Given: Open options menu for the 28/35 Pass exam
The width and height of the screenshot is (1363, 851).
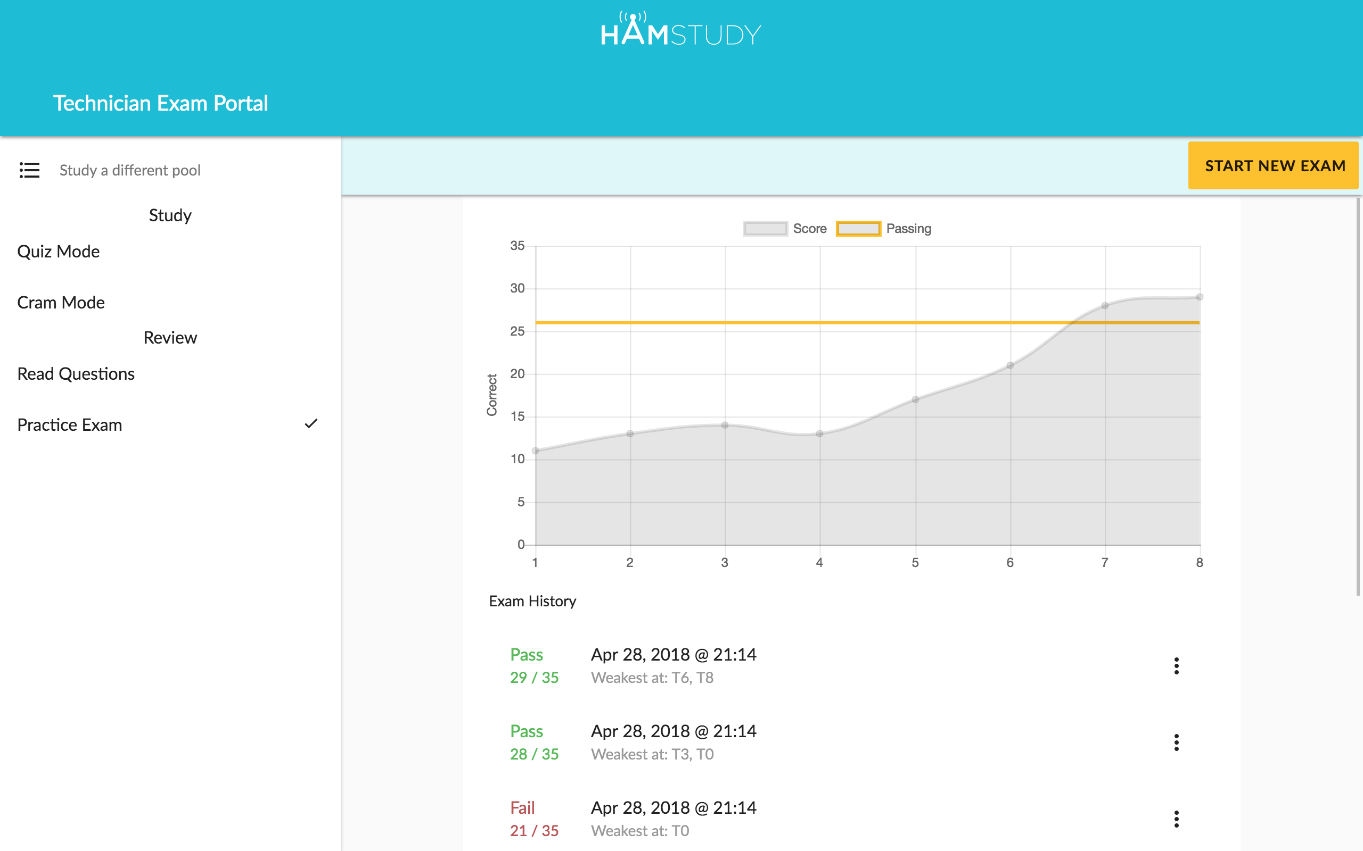Looking at the screenshot, I should tap(1176, 743).
